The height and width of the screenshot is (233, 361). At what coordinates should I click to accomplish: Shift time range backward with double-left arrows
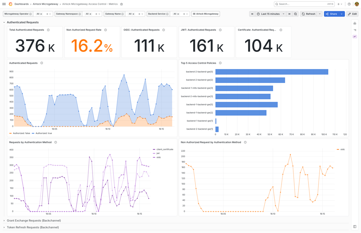pos(252,14)
